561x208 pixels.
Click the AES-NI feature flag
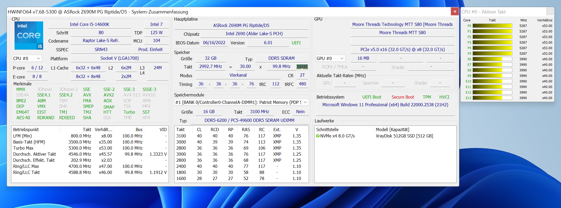coord(23,118)
